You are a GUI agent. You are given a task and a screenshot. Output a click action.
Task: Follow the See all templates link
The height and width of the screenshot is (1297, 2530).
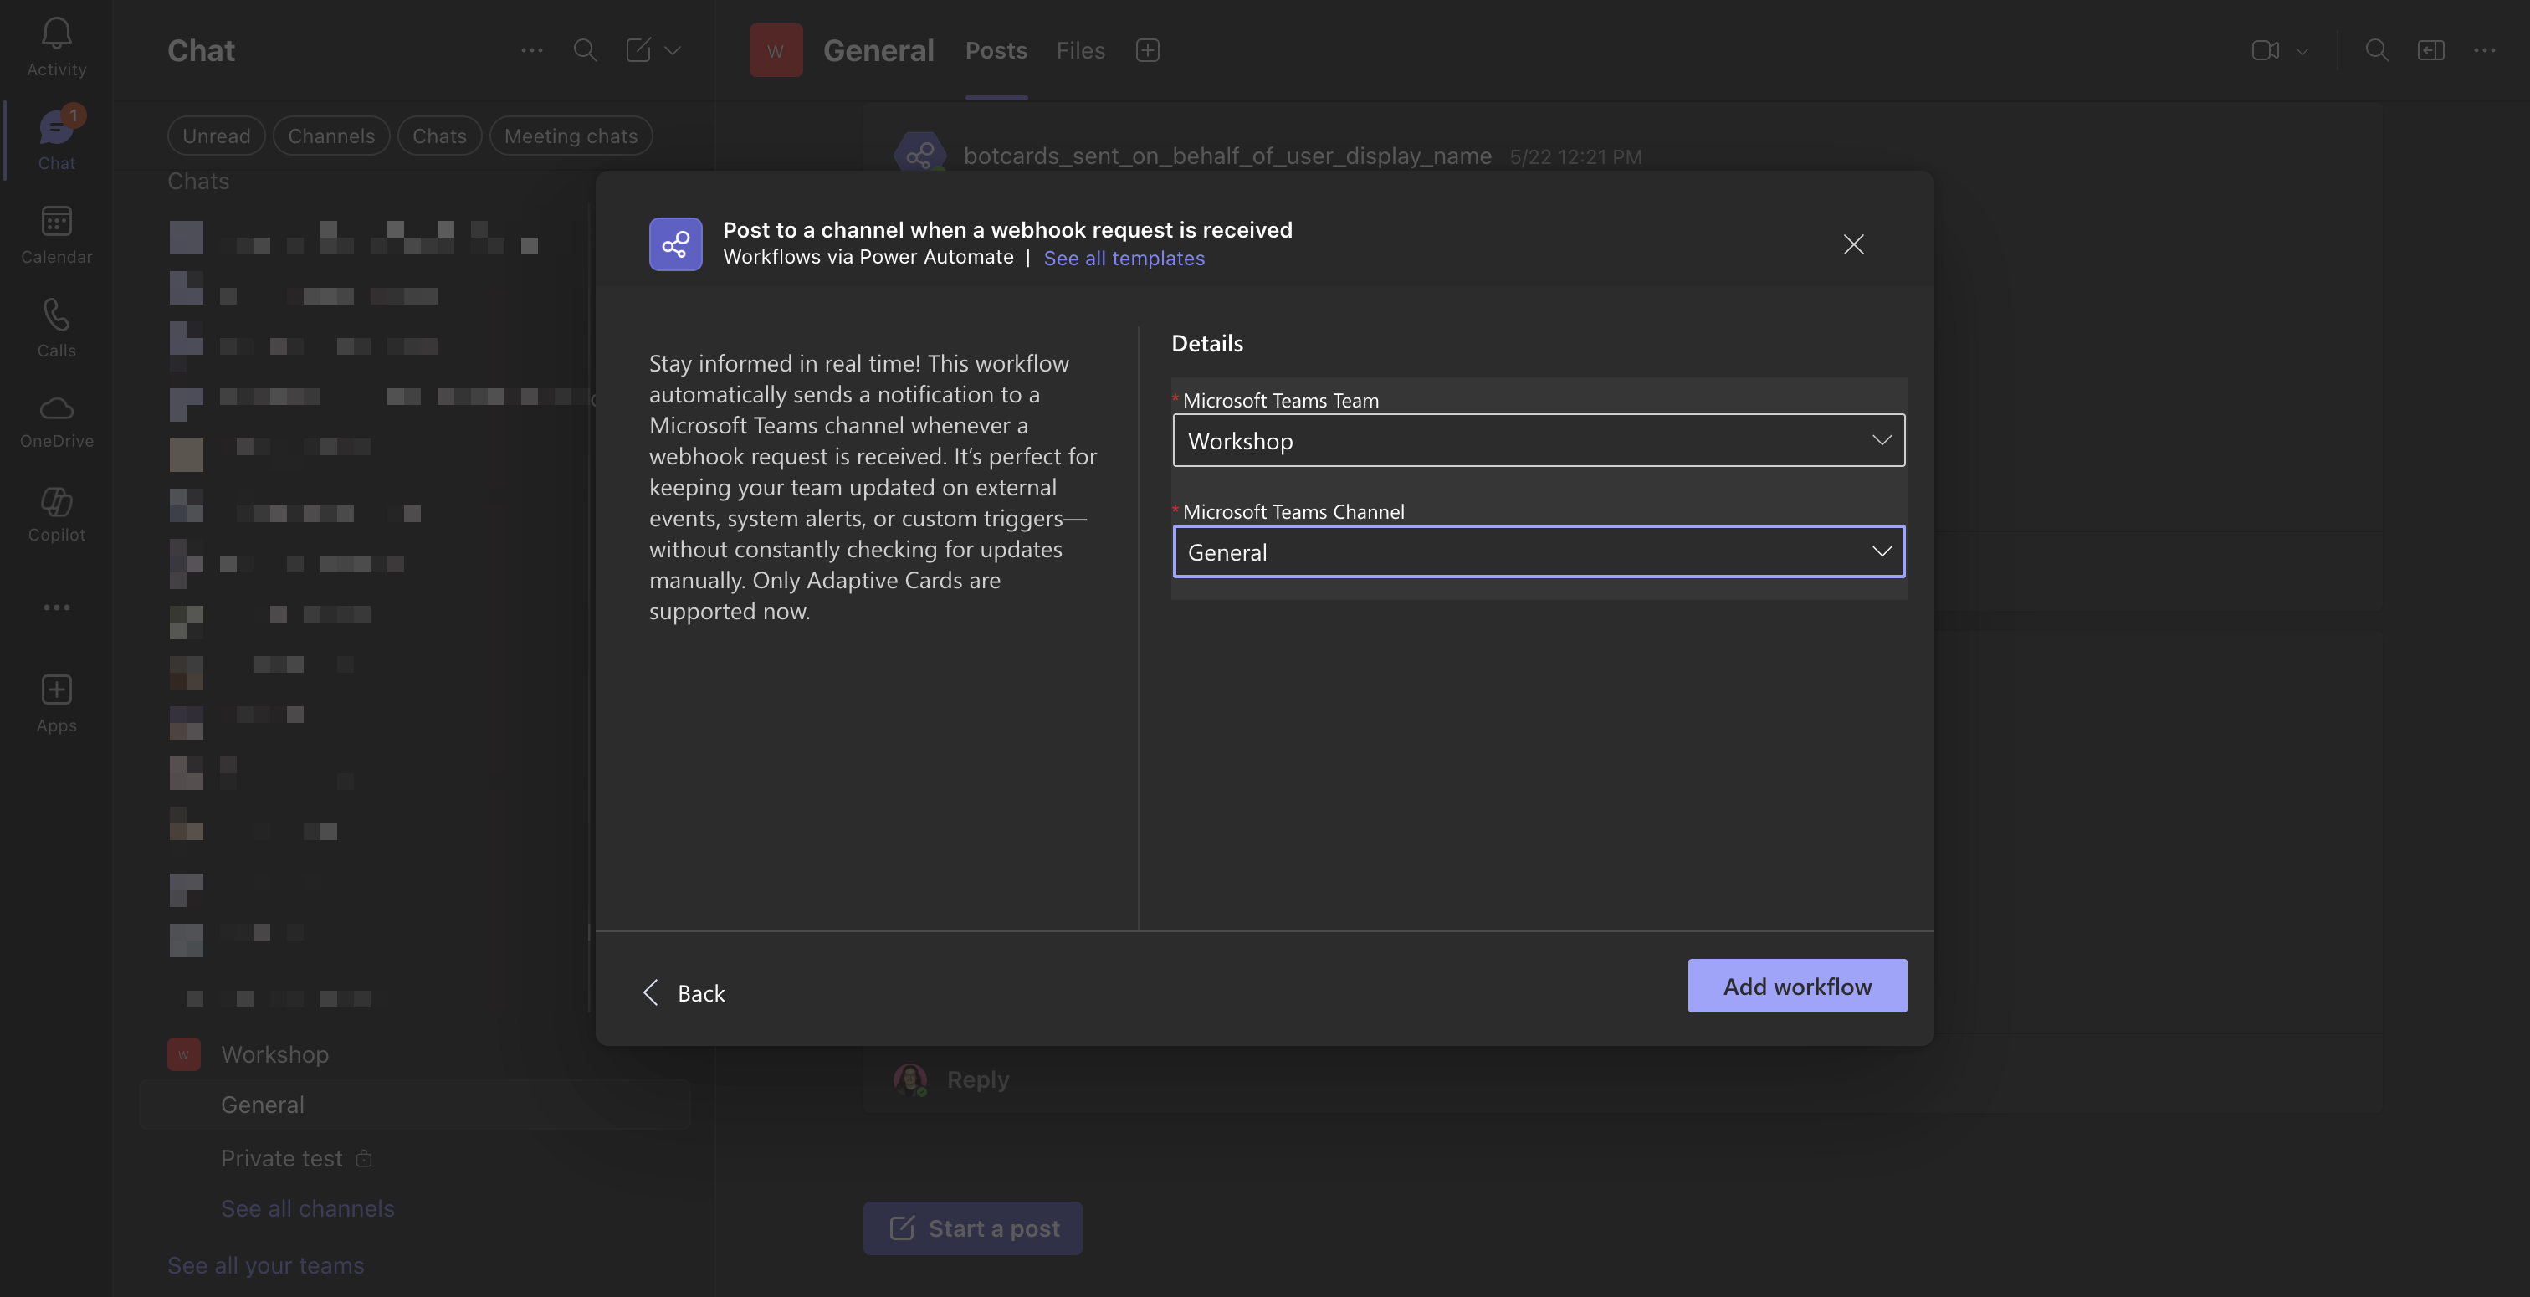pos(1124,258)
